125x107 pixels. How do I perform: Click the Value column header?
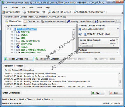point(112,40)
